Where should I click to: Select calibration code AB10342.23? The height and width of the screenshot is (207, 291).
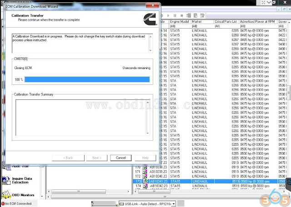click(159, 186)
